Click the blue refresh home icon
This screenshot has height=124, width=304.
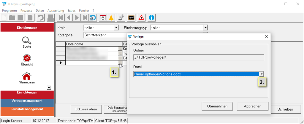click(x=93, y=17)
